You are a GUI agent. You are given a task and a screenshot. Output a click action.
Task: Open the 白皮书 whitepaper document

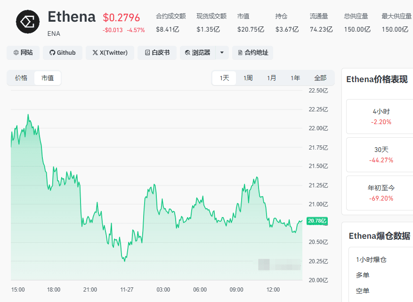(157, 53)
